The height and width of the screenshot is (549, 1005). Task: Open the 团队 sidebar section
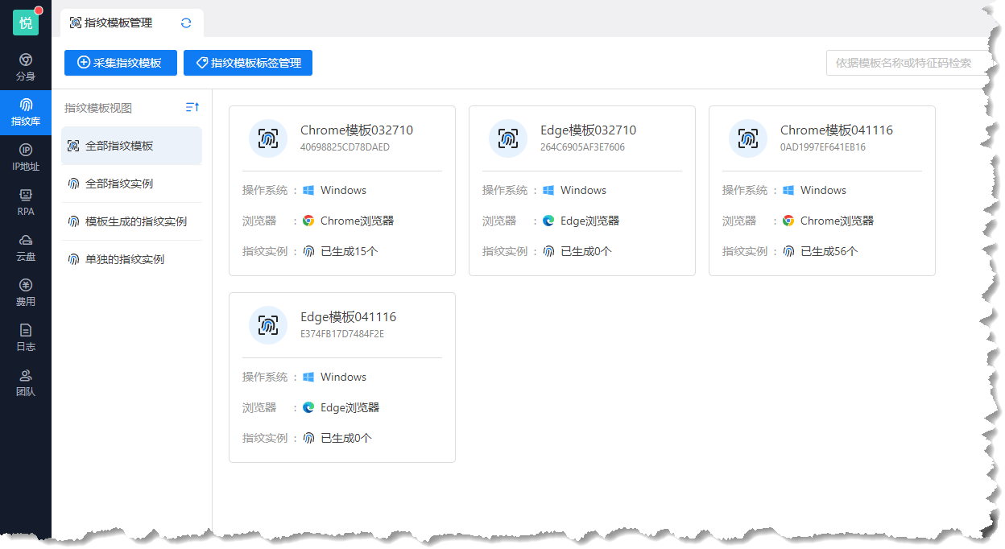pos(26,383)
